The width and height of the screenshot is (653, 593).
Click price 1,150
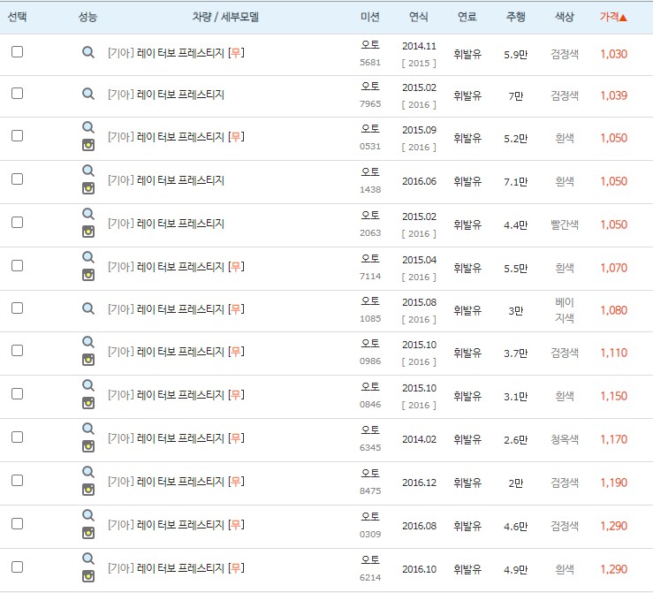(x=613, y=397)
